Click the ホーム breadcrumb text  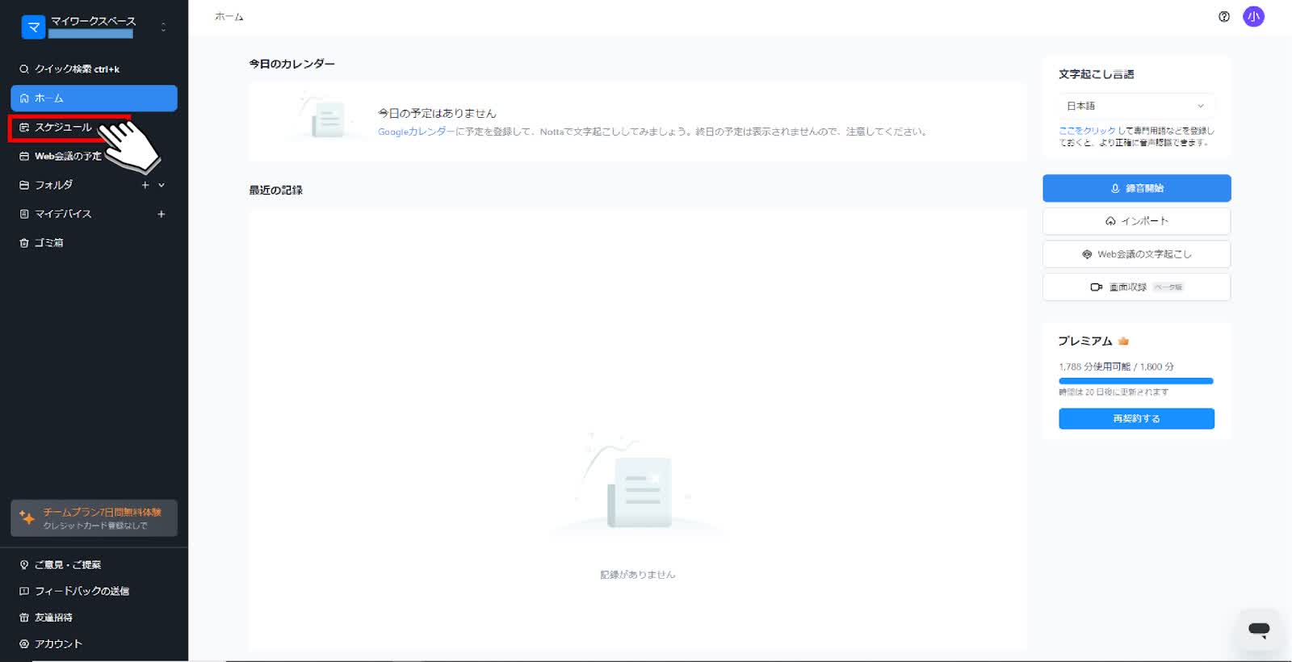(x=229, y=17)
